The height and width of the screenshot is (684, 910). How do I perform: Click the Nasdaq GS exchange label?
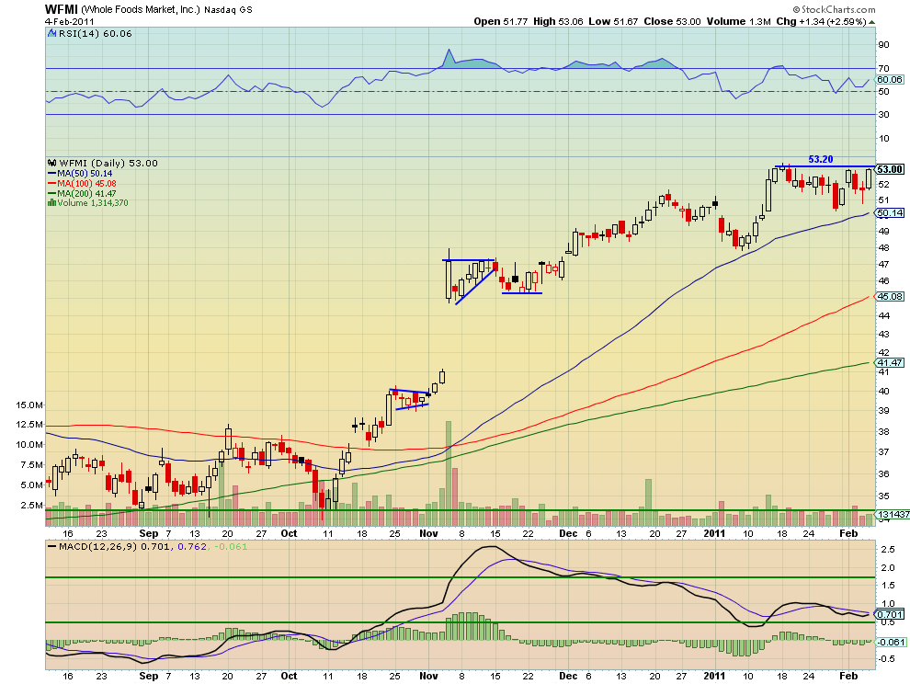click(x=228, y=10)
